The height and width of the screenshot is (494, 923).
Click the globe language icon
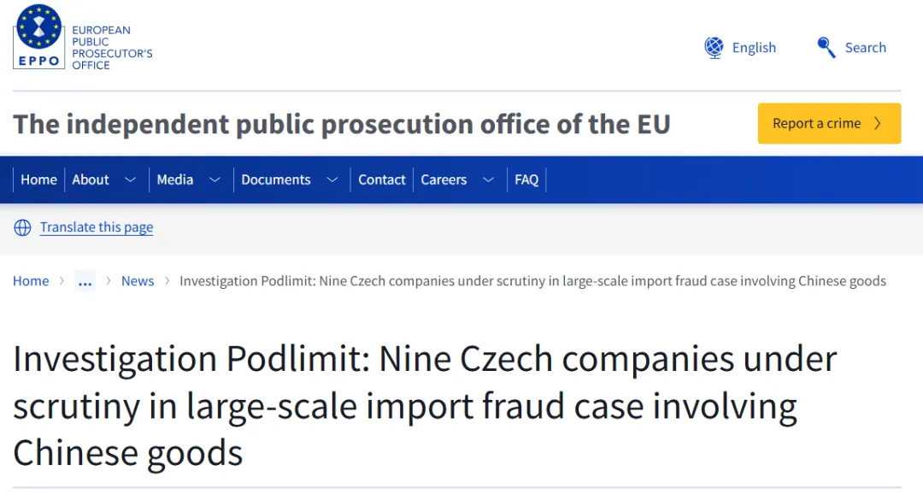point(714,48)
